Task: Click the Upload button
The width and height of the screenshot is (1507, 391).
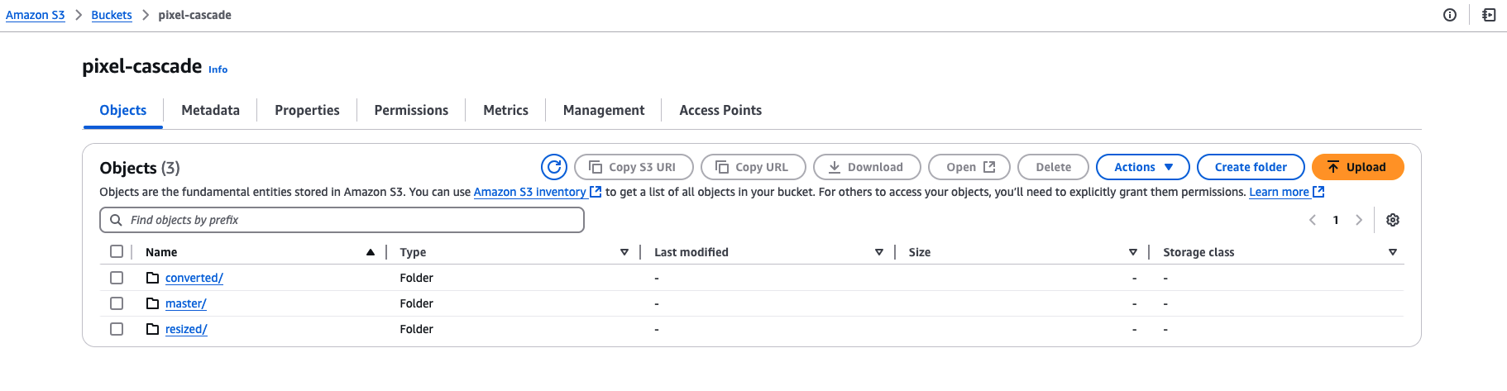Action: pos(1357,167)
